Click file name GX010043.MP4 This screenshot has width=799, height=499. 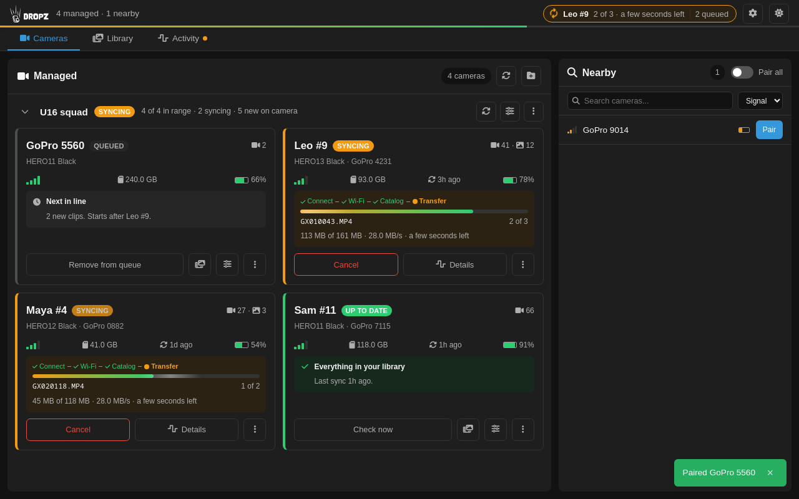pyautogui.click(x=326, y=221)
